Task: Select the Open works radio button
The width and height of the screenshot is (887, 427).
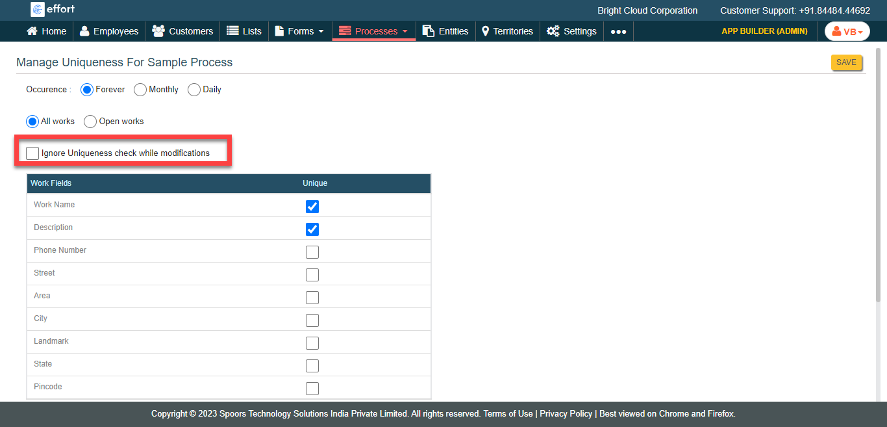Action: click(x=90, y=122)
